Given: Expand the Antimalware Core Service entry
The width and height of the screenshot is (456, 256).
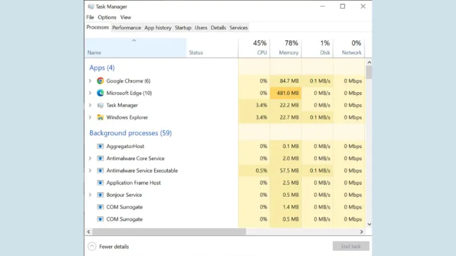Looking at the screenshot, I should [90, 158].
